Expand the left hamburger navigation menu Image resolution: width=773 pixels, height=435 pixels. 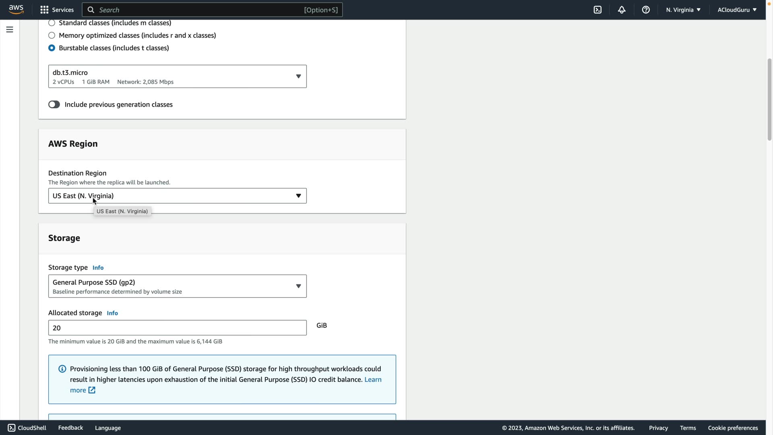coord(10,29)
